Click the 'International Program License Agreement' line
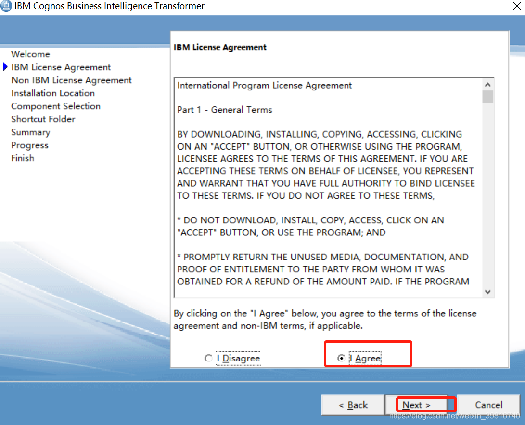 (x=265, y=85)
